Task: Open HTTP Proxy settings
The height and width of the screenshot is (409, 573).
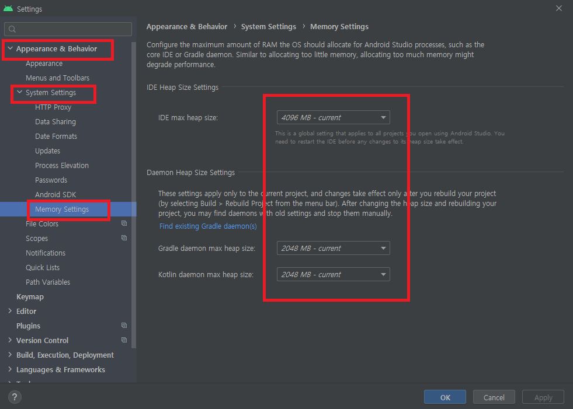Action: point(53,107)
